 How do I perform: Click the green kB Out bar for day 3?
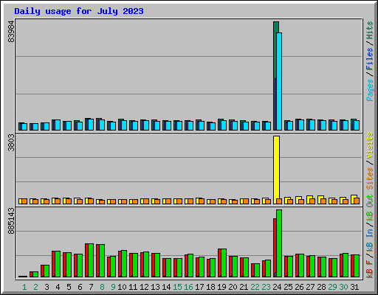47,271
